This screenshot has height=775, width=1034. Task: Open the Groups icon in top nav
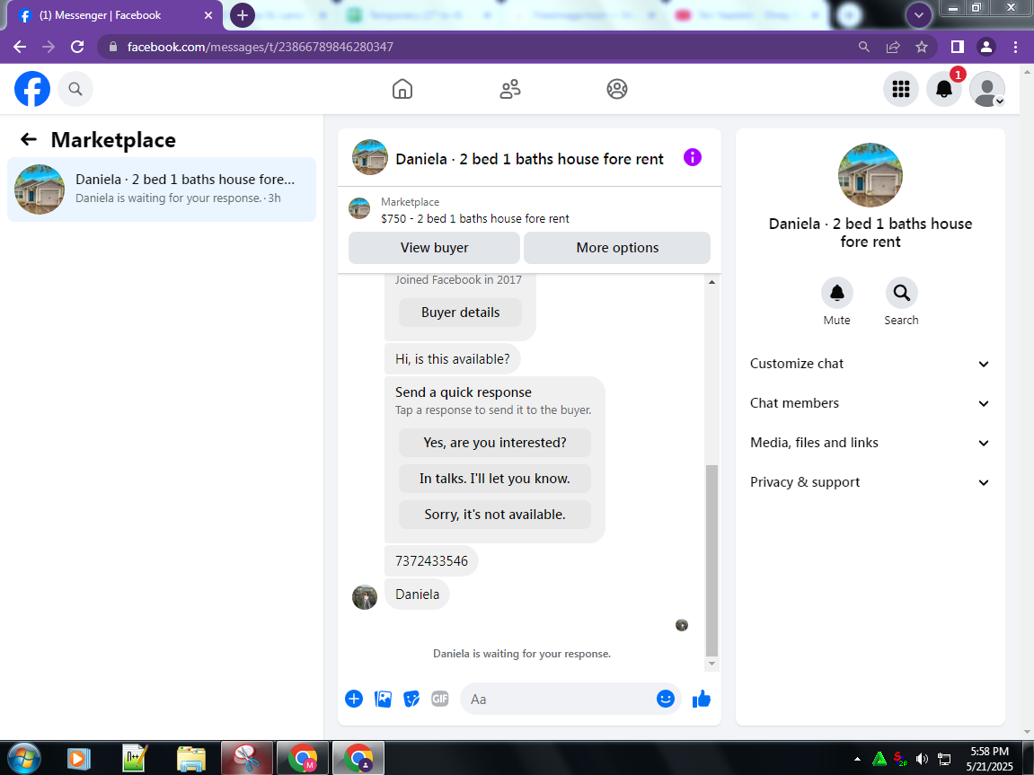click(x=617, y=89)
